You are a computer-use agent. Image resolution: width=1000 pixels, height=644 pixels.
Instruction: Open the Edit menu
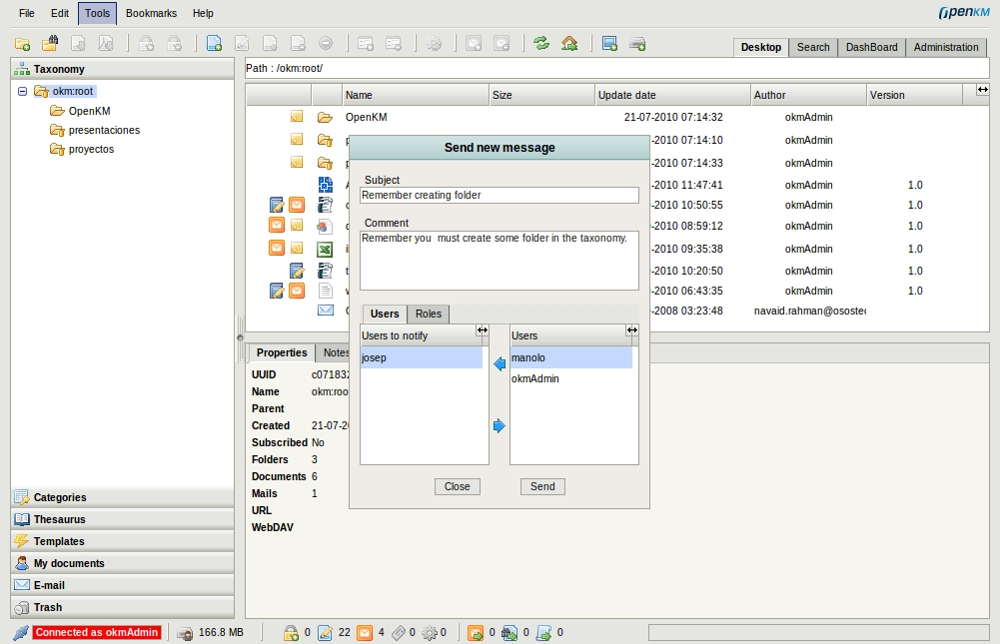click(x=60, y=13)
